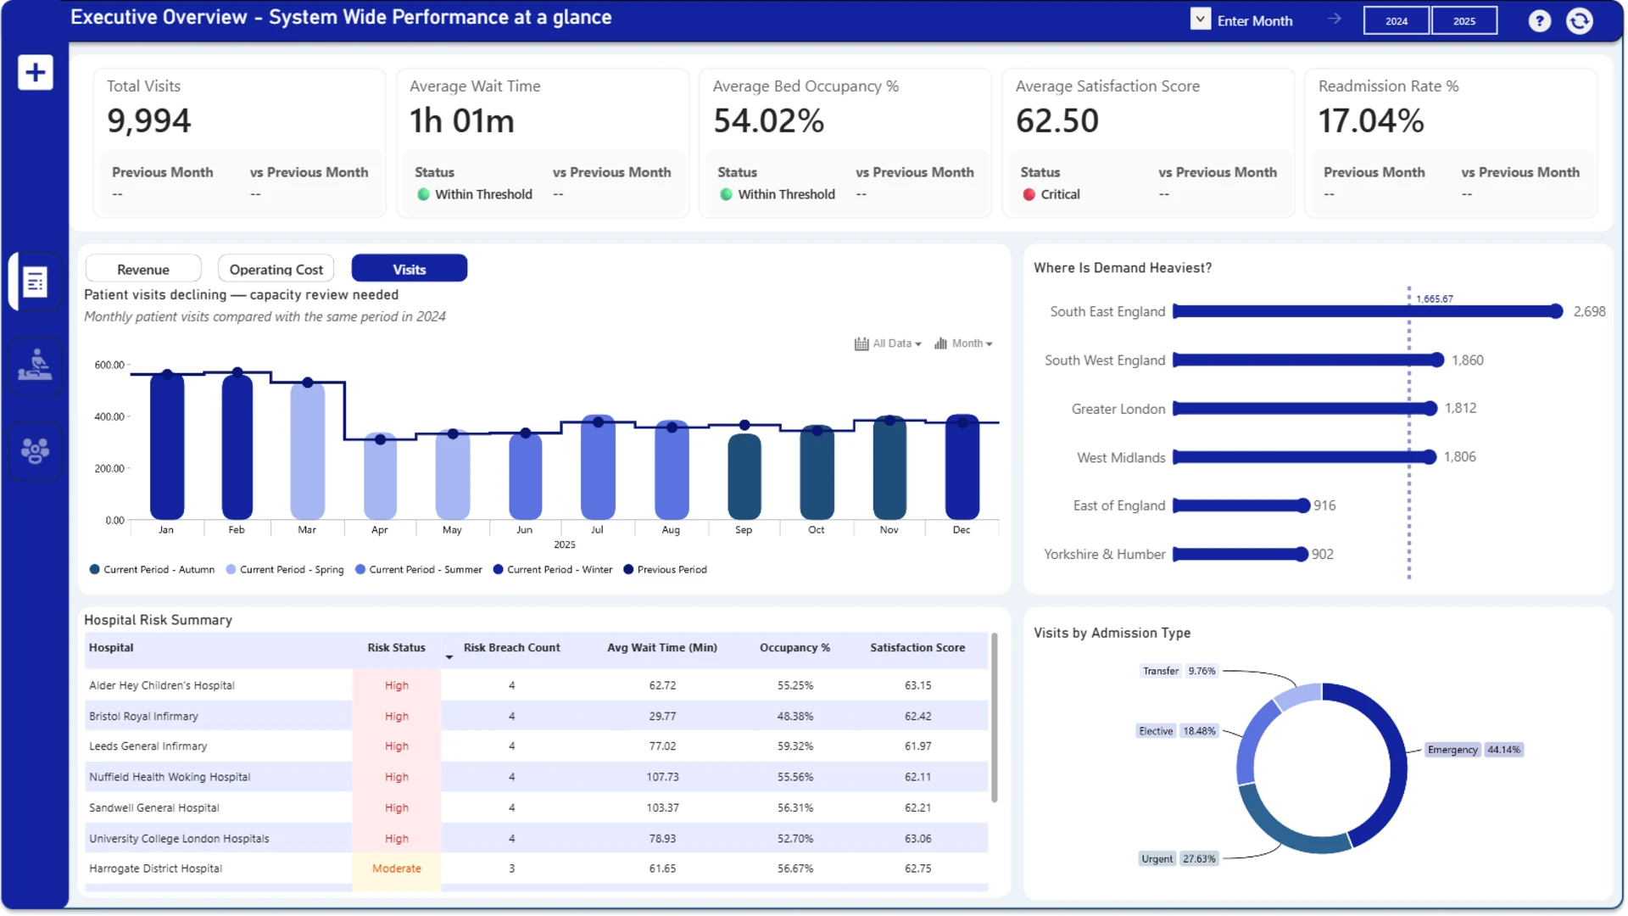Open the patient bed page icon in sidebar
1628x916 pixels.
[35, 365]
